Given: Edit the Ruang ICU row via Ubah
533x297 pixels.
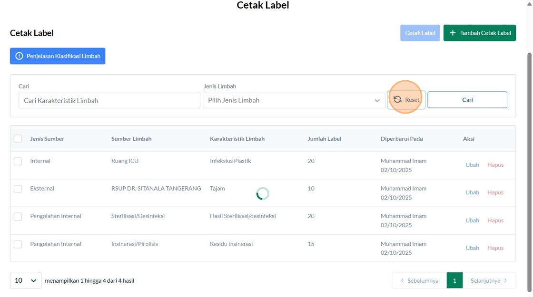Looking at the screenshot, I should tap(472, 165).
